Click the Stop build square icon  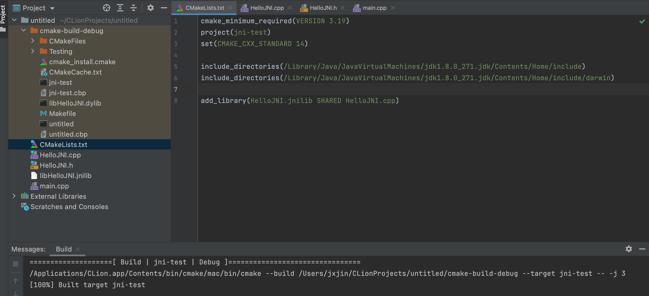(x=16, y=264)
